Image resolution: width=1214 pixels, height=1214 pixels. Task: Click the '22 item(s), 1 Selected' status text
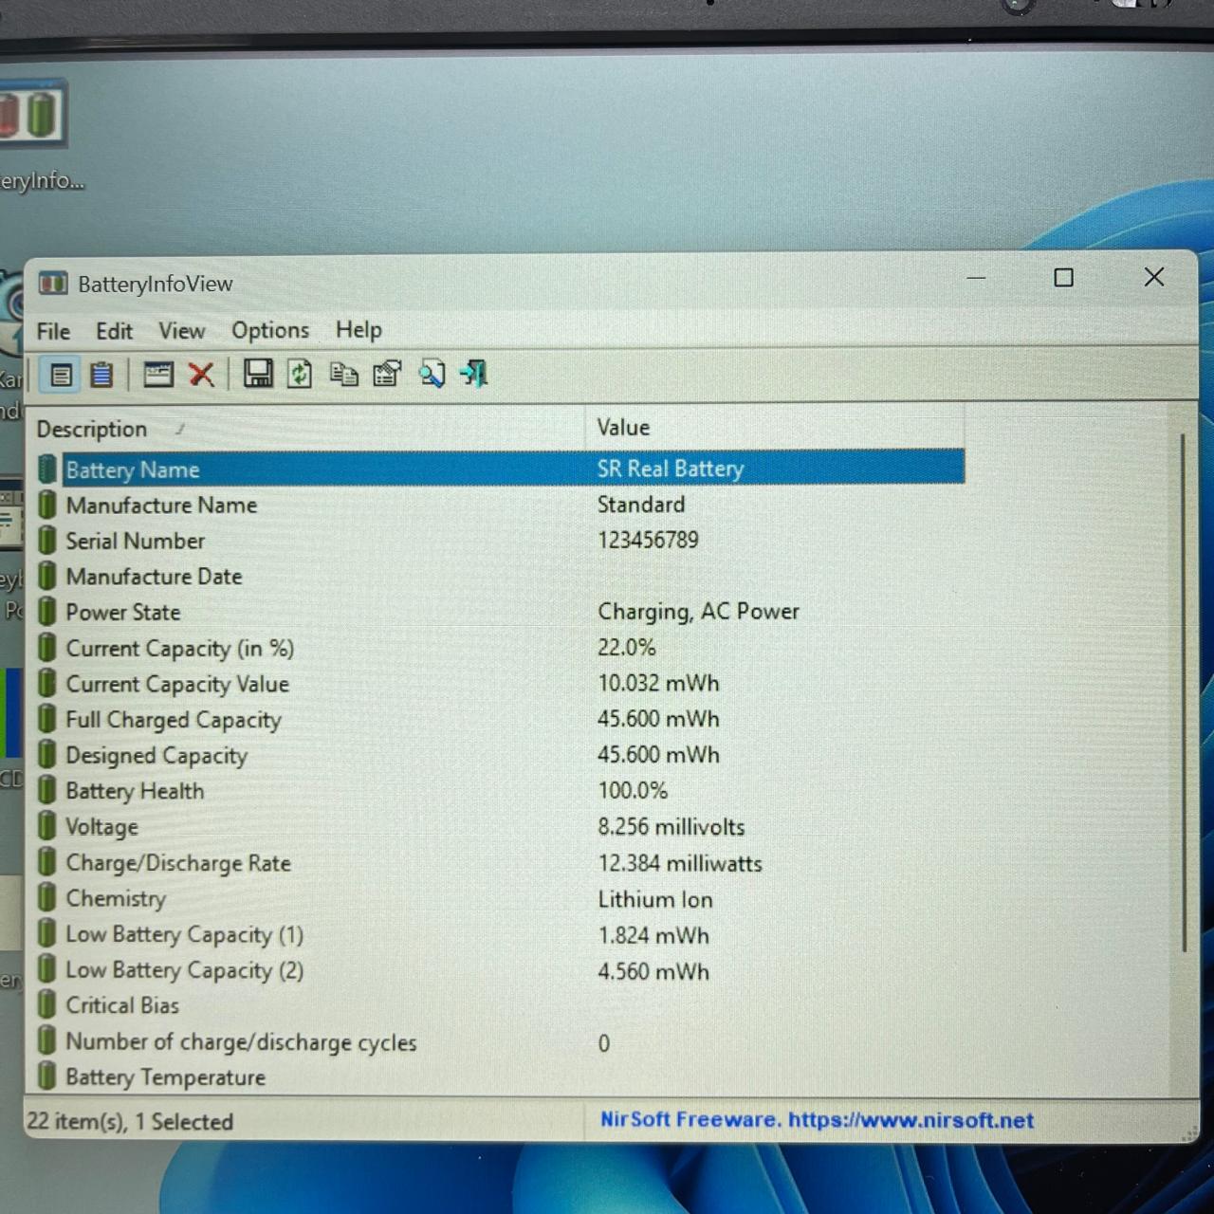[130, 1122]
